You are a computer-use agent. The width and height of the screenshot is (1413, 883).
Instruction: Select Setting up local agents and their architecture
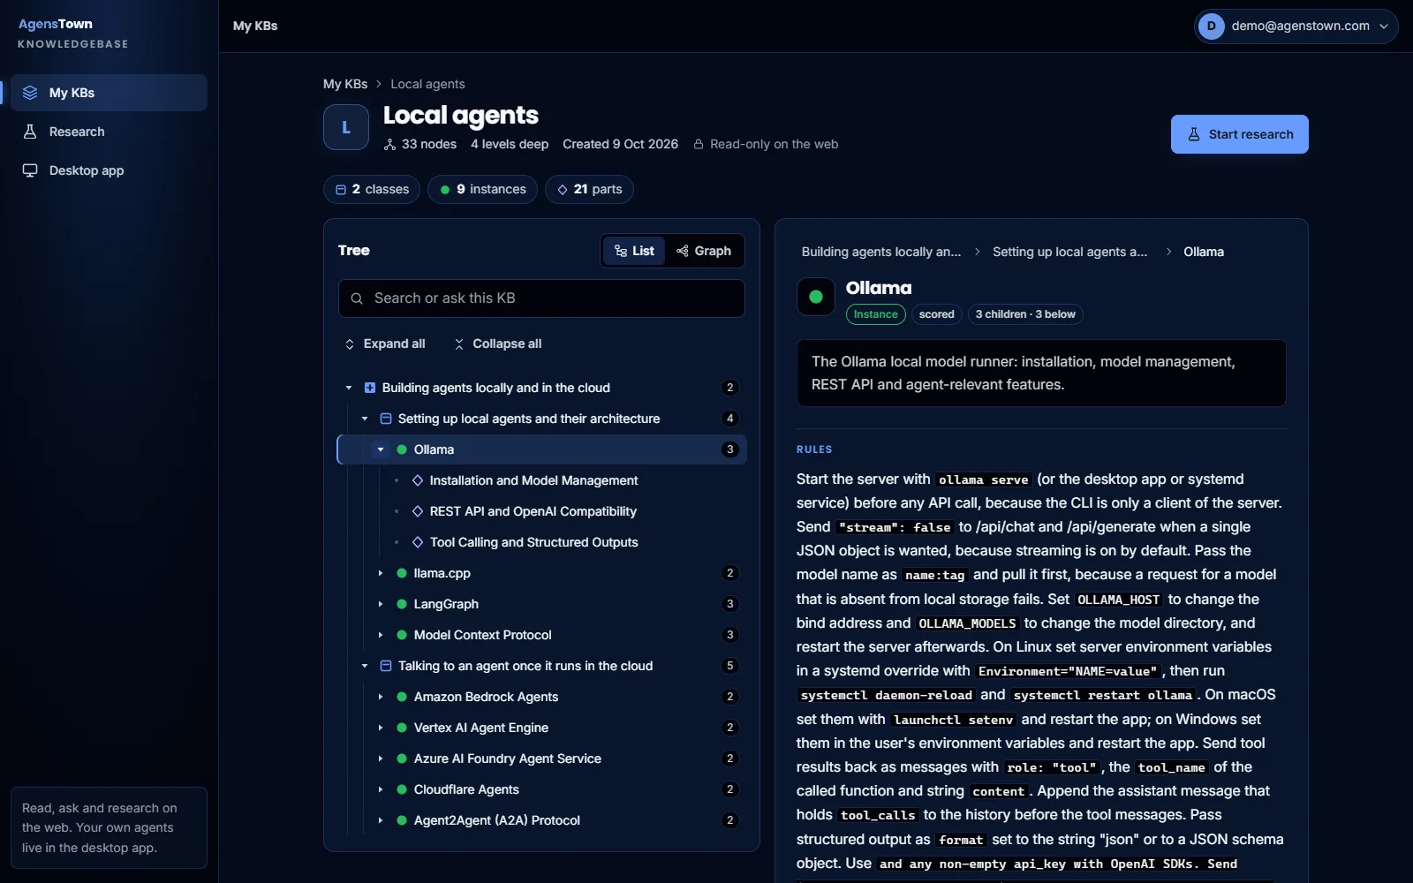pyautogui.click(x=541, y=419)
